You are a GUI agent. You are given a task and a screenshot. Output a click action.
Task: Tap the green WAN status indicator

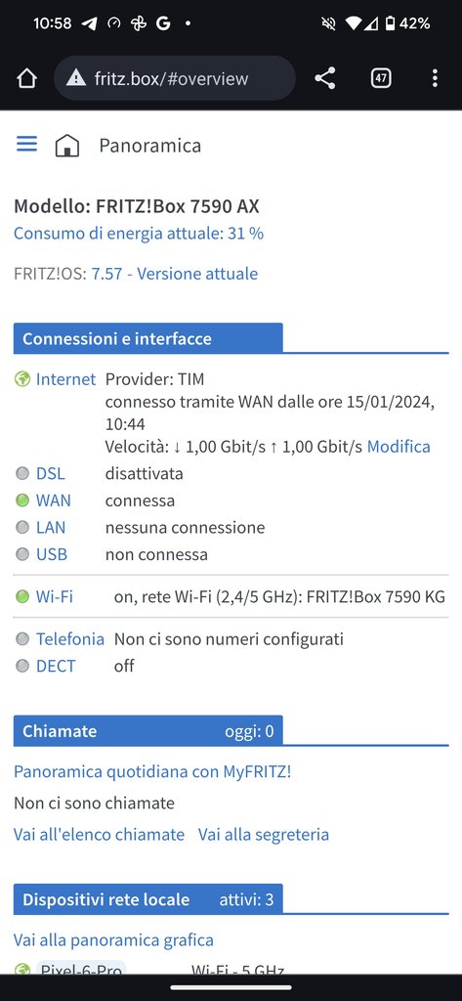point(22,500)
